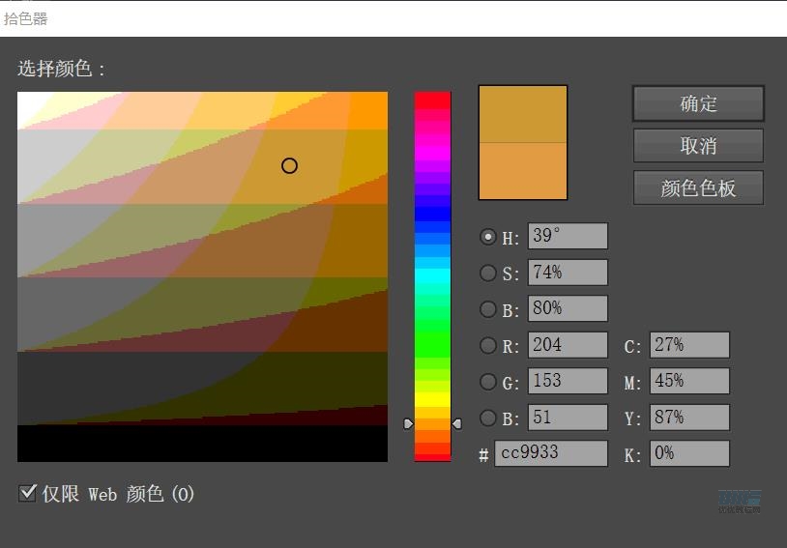Select the S saturation radio button
Screen dimensions: 787x548
(x=488, y=274)
